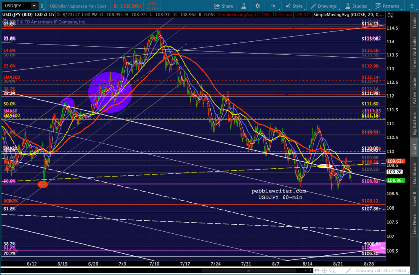Click the 109.26 white price bubble

tap(394, 172)
